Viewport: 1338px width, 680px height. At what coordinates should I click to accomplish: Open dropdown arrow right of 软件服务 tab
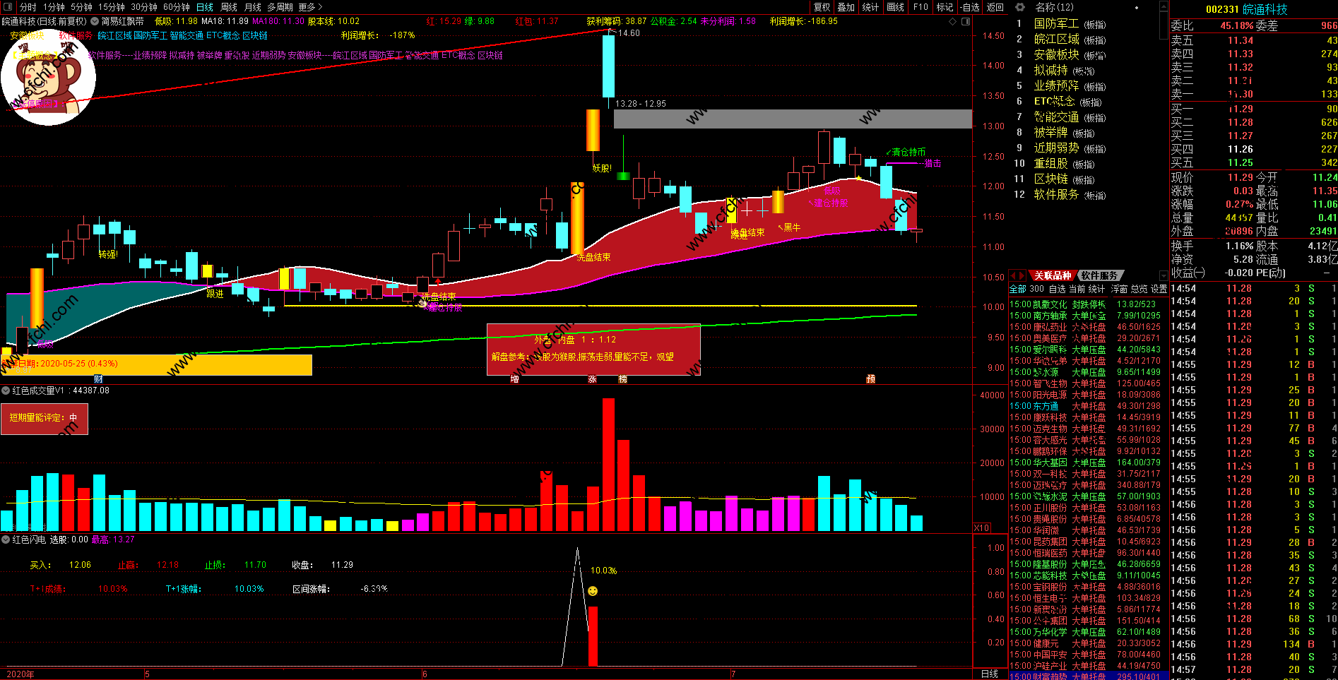(1164, 275)
